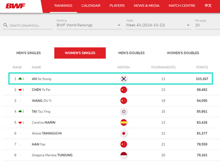Viewport: 220px width, 162px height.
Task: Open An Se Young player profile
Action: [42, 79]
